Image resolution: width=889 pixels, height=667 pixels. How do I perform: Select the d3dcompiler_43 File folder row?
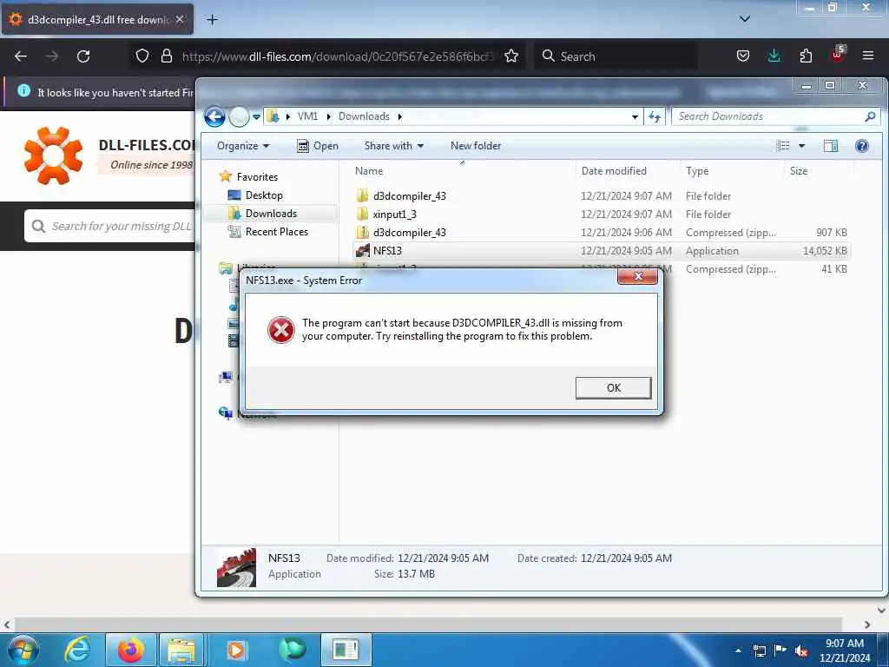click(601, 196)
